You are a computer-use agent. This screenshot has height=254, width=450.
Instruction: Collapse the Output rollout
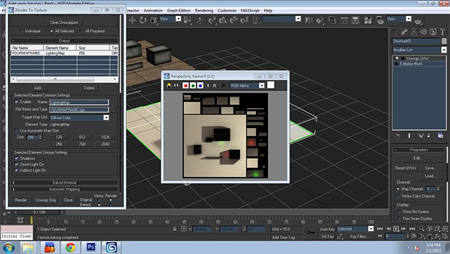point(64,41)
